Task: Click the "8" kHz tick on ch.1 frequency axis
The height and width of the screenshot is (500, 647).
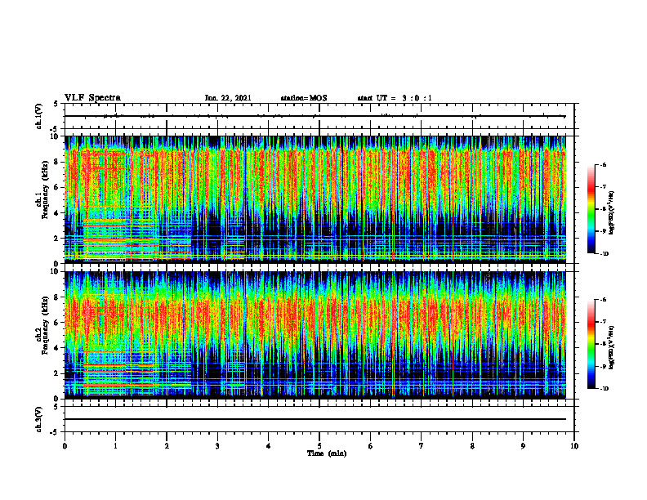Action: pyautogui.click(x=57, y=162)
